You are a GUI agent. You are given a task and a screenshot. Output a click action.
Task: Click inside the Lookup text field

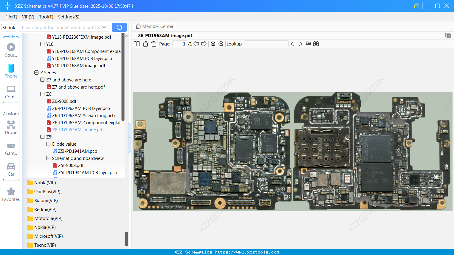click(266, 44)
